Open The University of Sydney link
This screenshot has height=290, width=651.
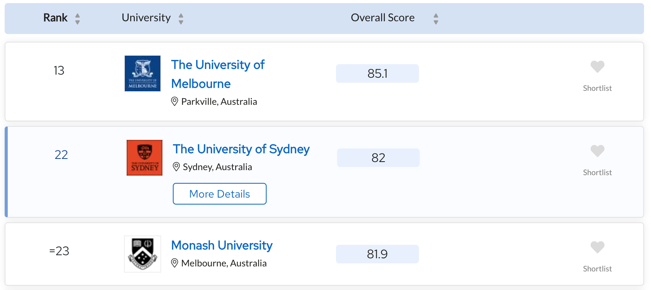(241, 149)
